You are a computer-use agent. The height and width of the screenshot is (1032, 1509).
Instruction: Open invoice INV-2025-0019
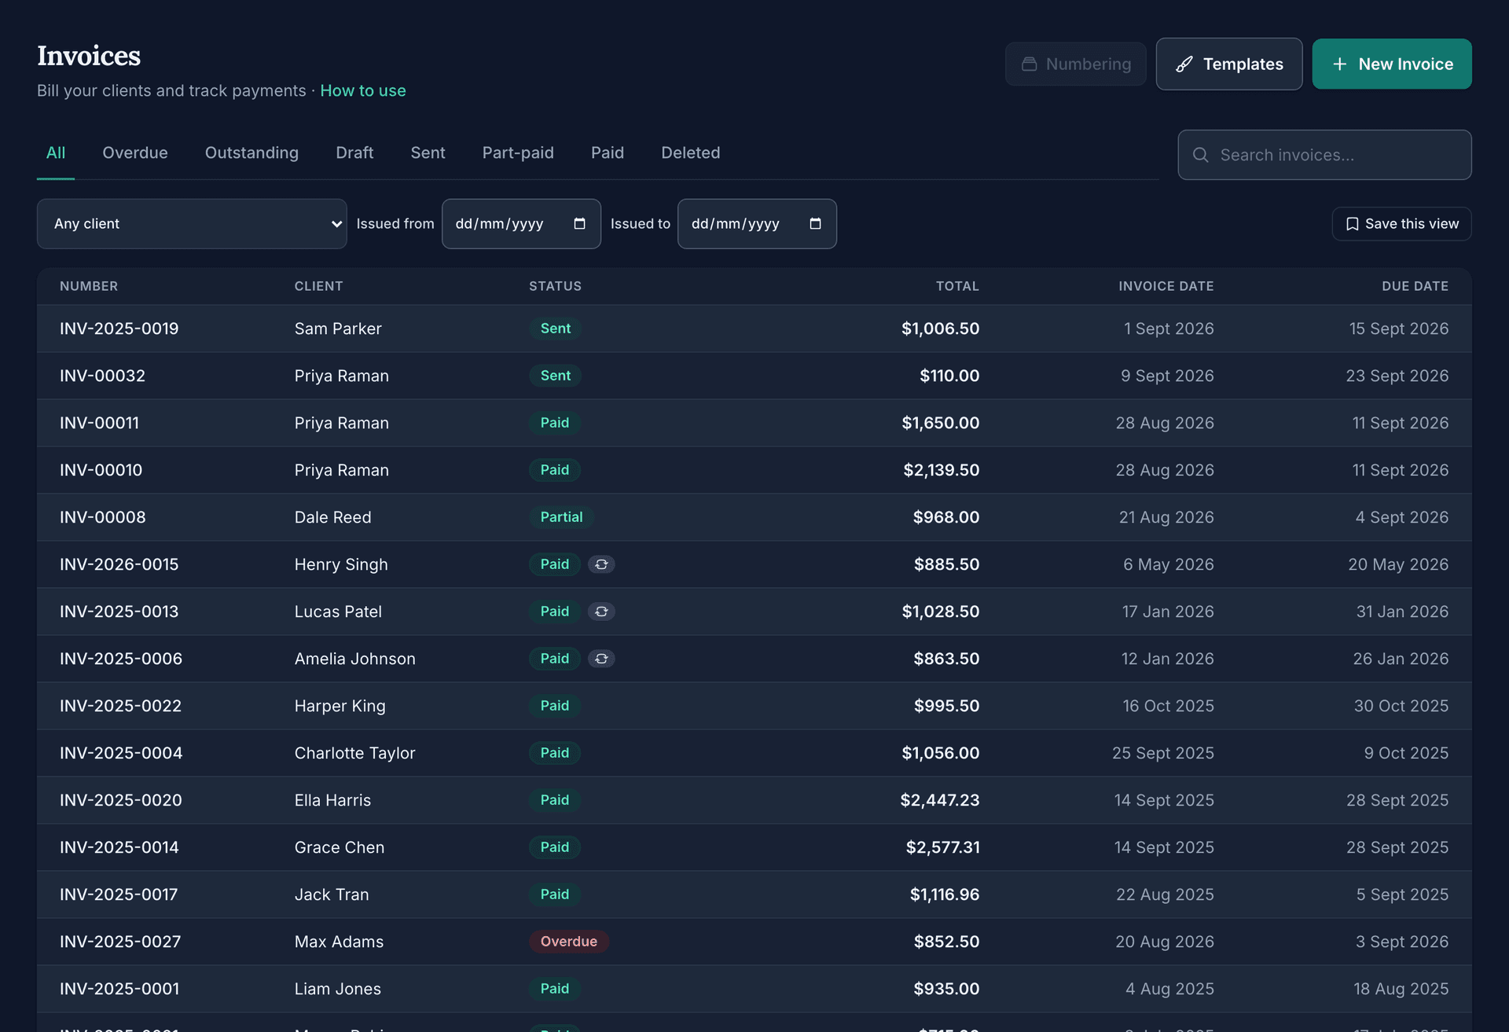(x=119, y=329)
